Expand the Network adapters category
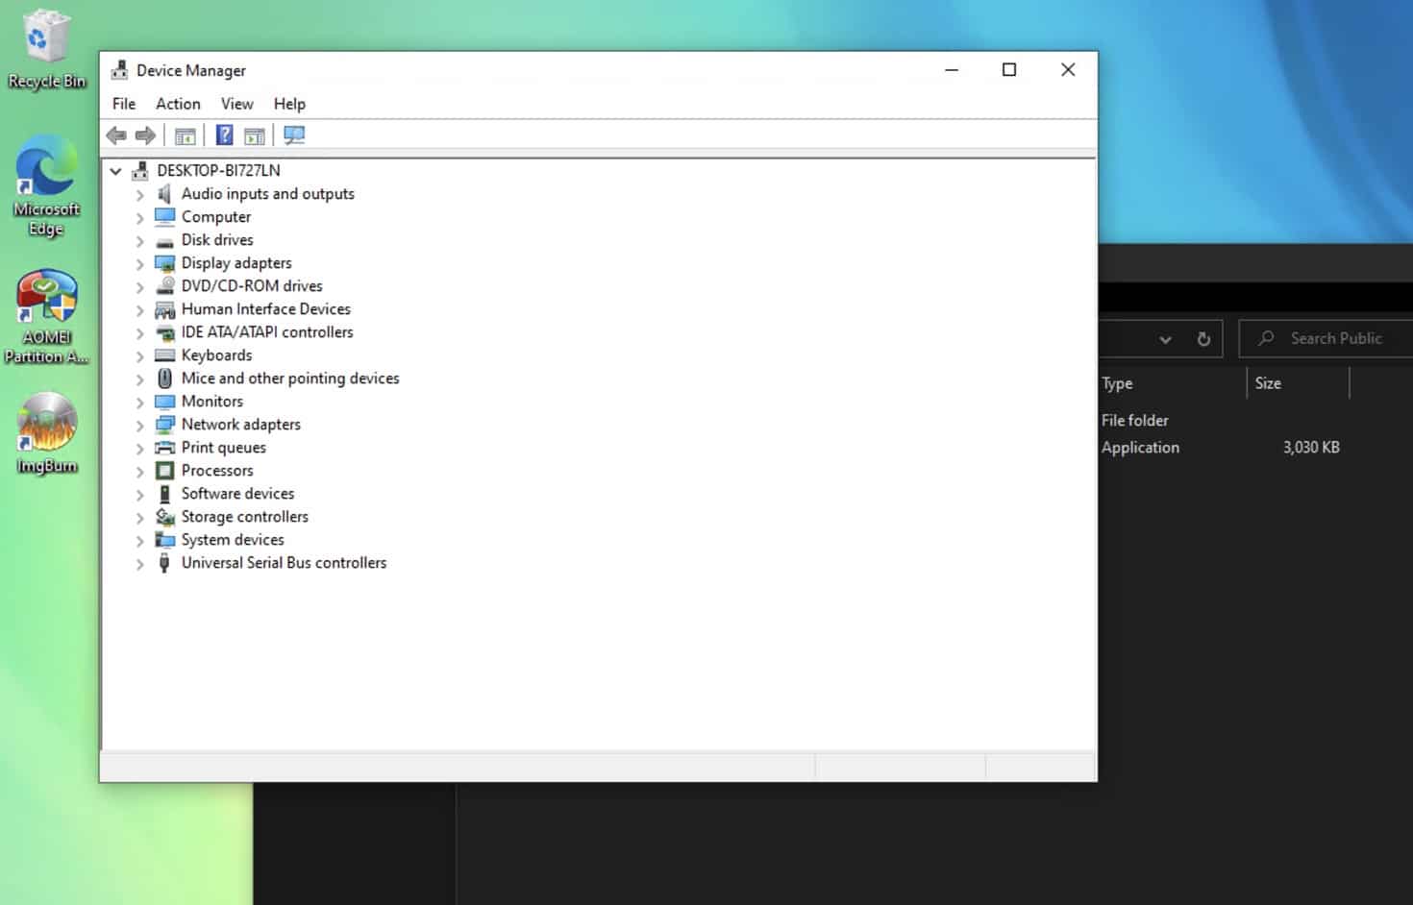Viewport: 1413px width, 905px height. click(x=140, y=425)
